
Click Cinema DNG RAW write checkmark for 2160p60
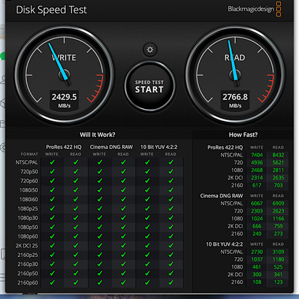pyautogui.click(x=100, y=283)
